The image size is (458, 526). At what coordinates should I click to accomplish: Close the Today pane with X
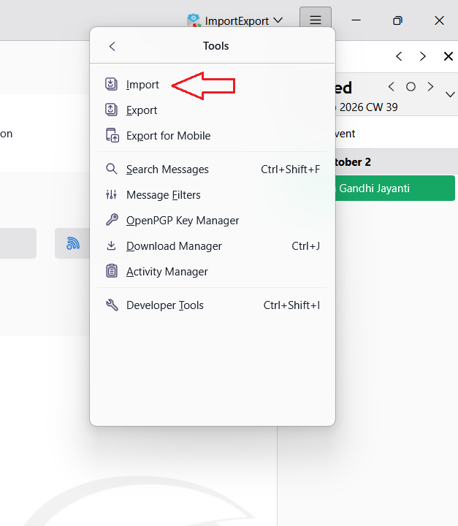pos(449,56)
